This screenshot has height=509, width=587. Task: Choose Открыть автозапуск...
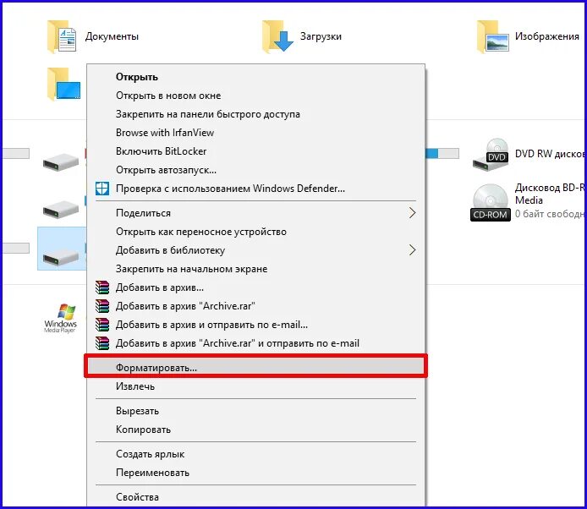256,170
